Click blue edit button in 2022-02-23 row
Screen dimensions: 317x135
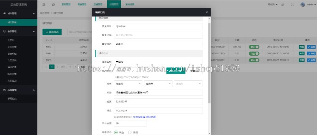311,47
